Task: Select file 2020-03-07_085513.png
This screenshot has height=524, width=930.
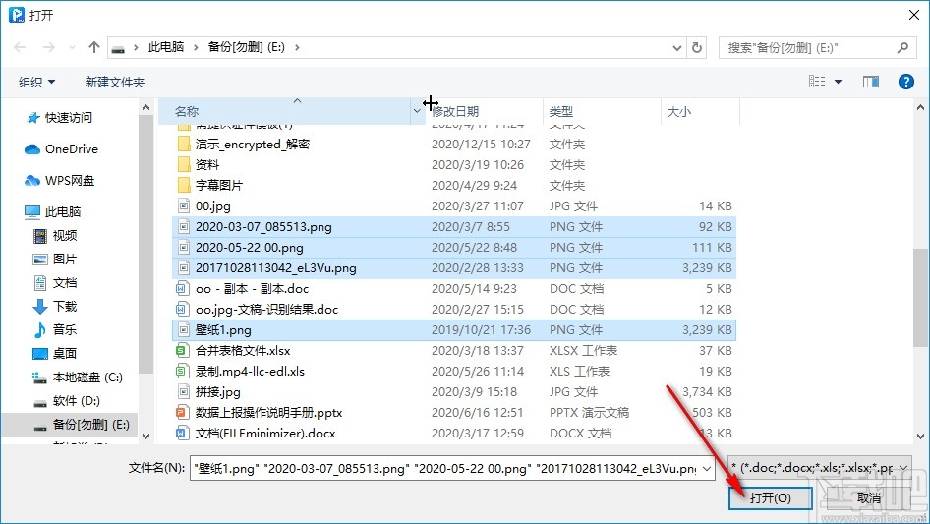Action: (x=454, y=227)
